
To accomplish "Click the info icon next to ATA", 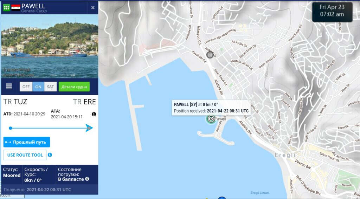I will tap(94, 114).
